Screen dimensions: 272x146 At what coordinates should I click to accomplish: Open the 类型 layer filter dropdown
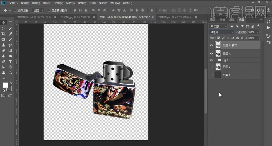[x=218, y=26]
